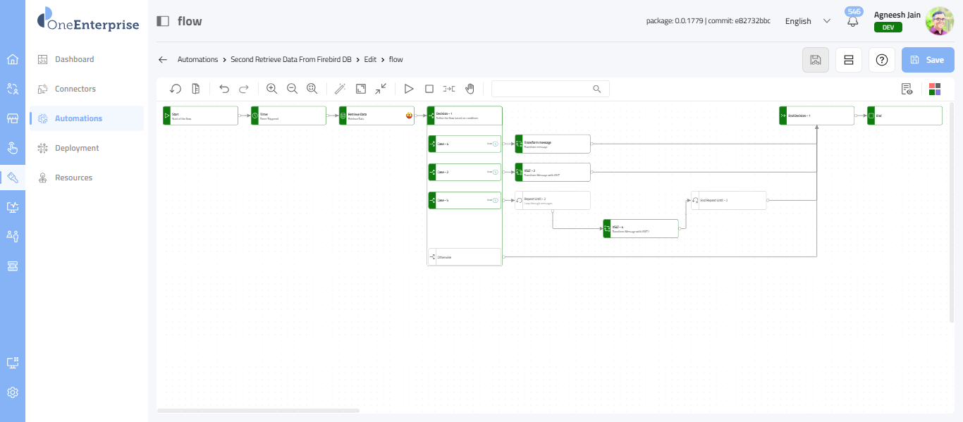Click the blue Save button
This screenshot has height=422, width=963.
928,60
